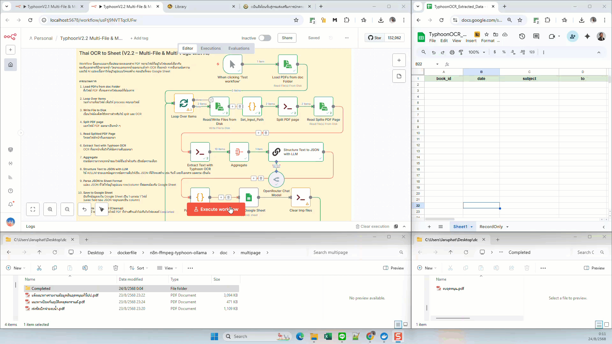Click the Structure Text to JSON LLM node
This screenshot has height=344, width=612.
(x=295, y=152)
